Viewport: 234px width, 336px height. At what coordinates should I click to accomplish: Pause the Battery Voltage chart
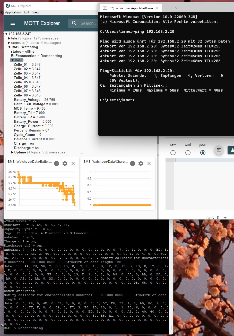[x=57, y=163]
